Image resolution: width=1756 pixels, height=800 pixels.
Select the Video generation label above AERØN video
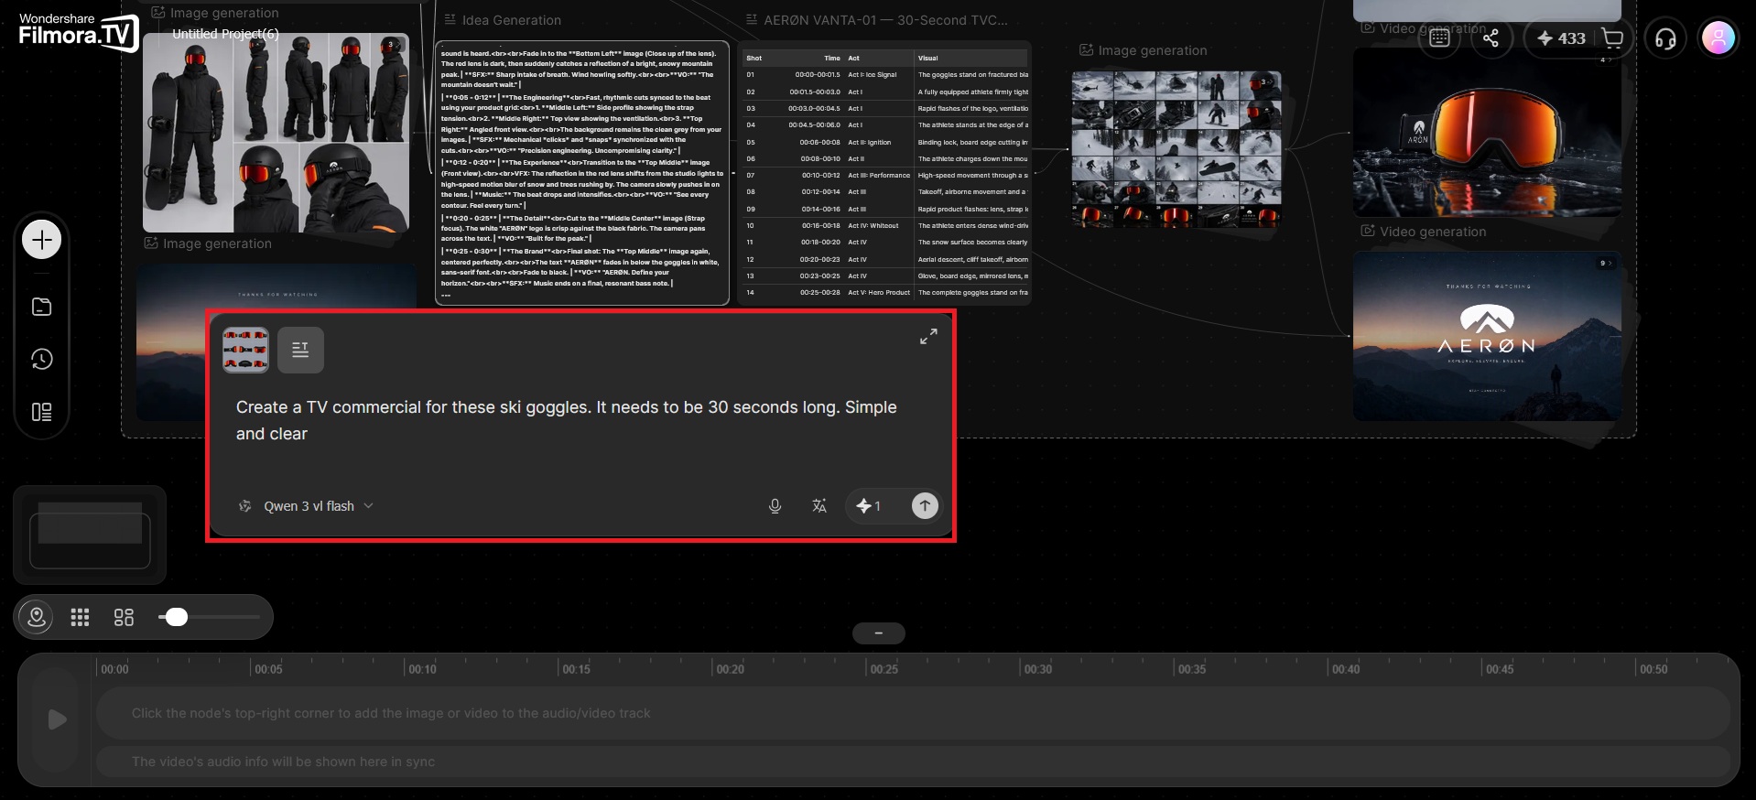(x=1433, y=232)
